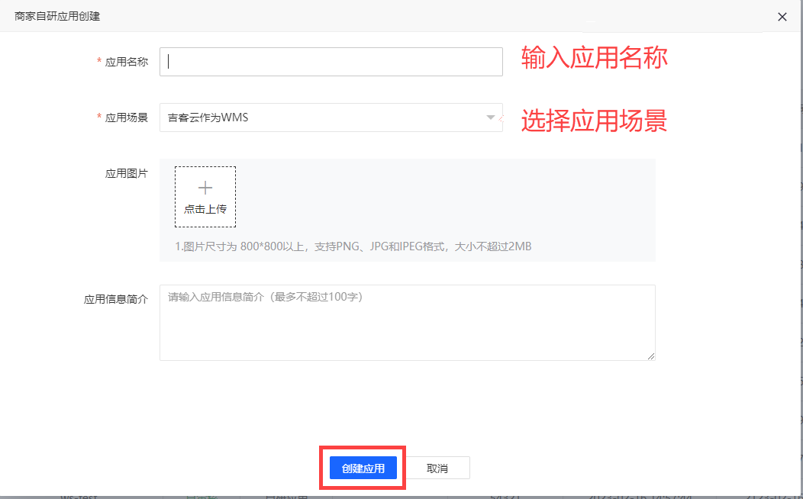This screenshot has height=499, width=803.
Task: Click the 应用名称 field label
Action: click(x=127, y=62)
